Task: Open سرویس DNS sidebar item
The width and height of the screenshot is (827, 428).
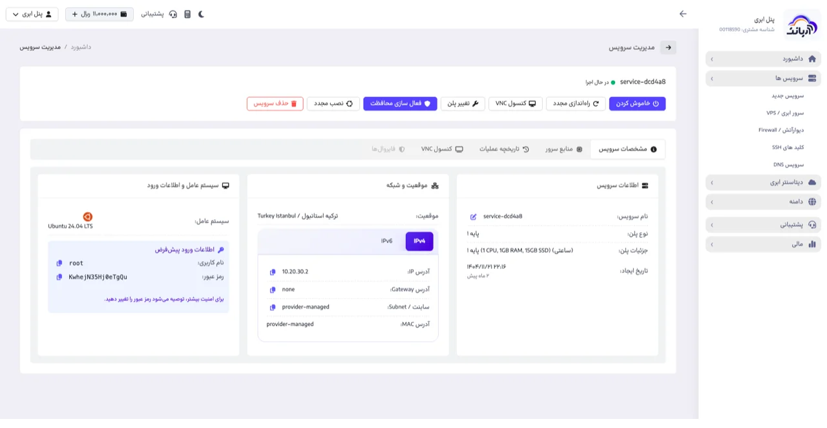Action: 789,165
